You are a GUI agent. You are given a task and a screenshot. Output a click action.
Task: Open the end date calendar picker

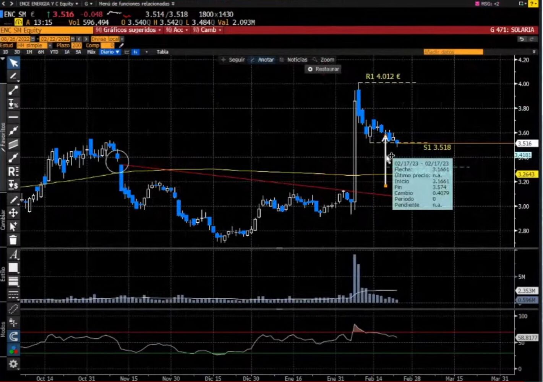pos(72,39)
